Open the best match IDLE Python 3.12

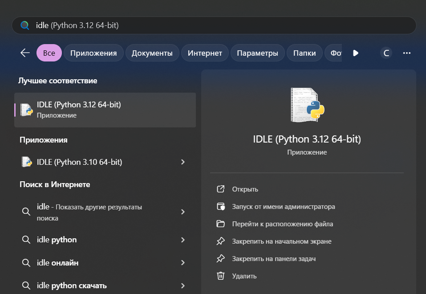(105, 110)
